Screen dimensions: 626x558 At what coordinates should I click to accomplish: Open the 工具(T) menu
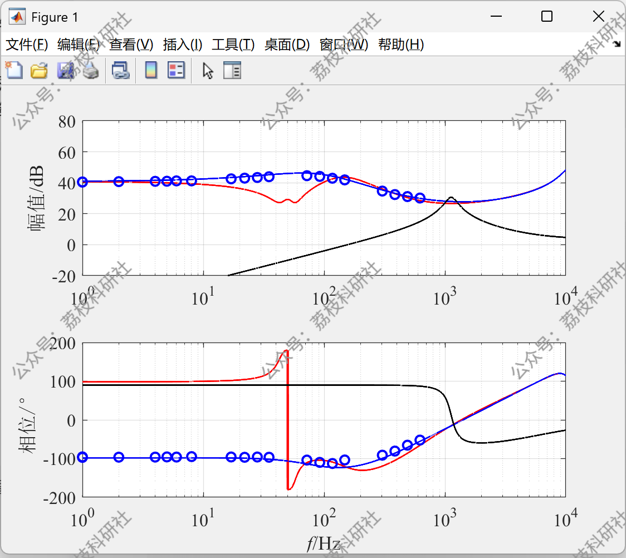[233, 45]
